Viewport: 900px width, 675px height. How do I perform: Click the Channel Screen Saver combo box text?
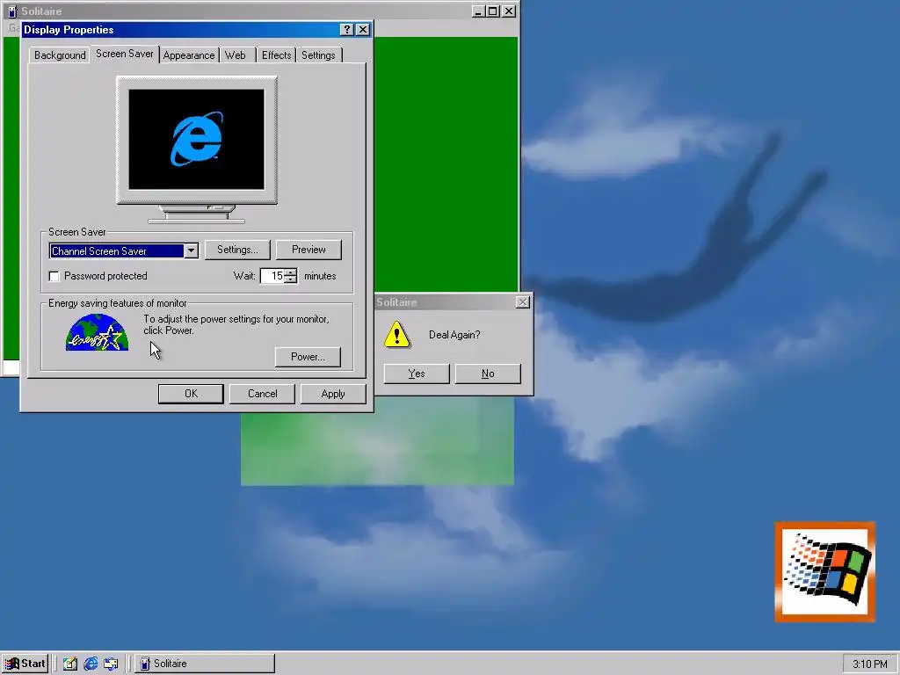117,250
